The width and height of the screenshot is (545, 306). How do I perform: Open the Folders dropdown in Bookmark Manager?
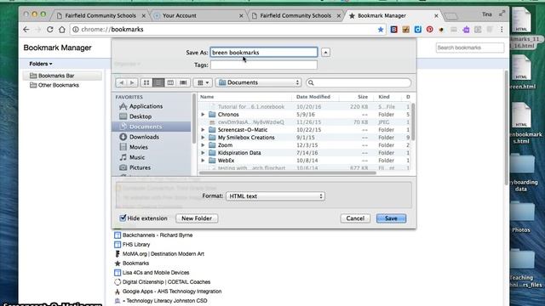click(41, 64)
